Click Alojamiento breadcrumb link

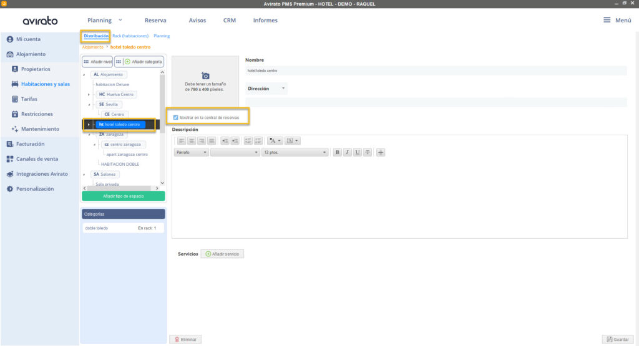click(x=92, y=47)
